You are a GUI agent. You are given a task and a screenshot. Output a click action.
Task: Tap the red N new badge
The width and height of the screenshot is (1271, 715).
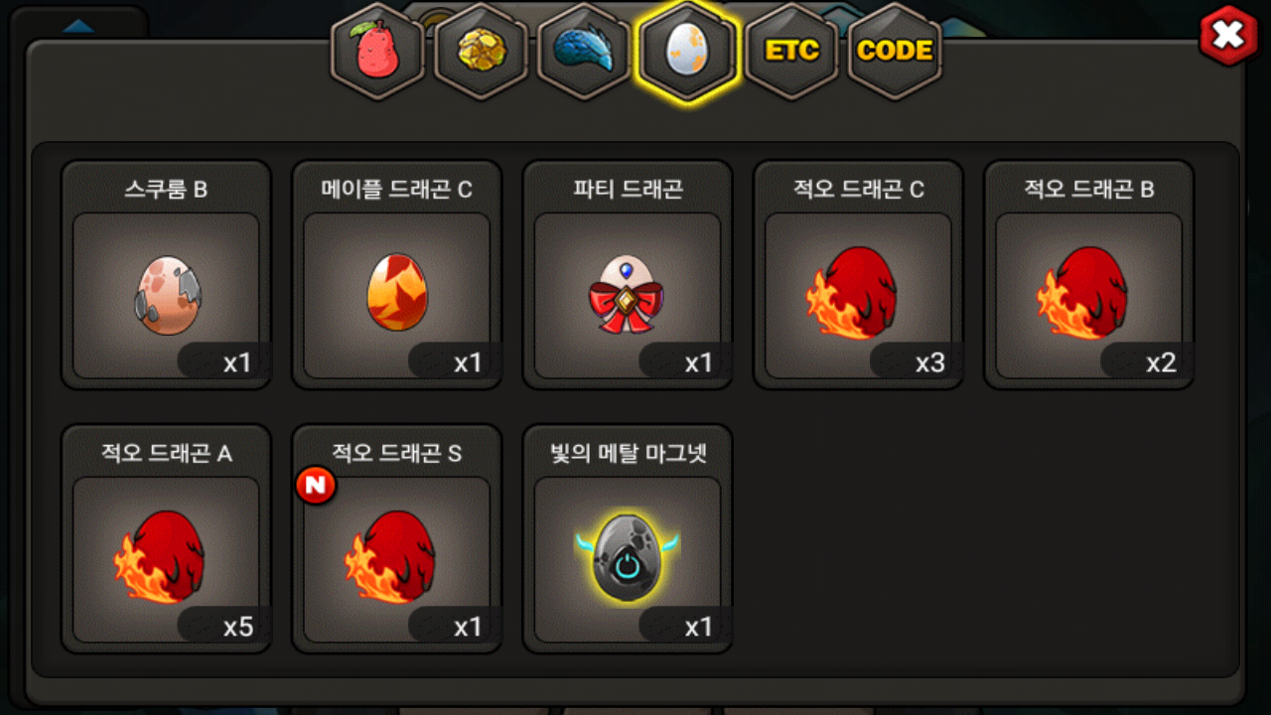click(x=316, y=486)
